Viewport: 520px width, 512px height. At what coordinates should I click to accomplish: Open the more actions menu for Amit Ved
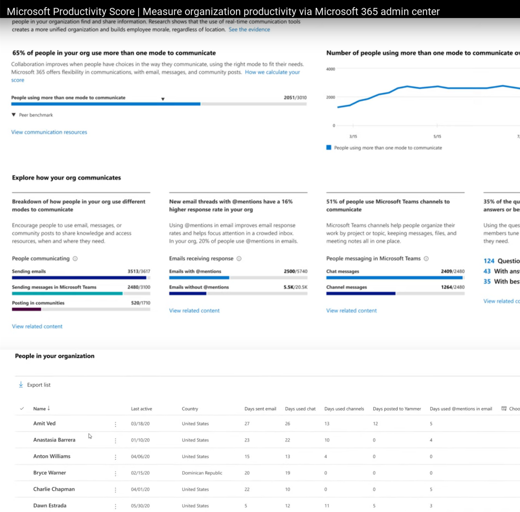click(x=115, y=424)
